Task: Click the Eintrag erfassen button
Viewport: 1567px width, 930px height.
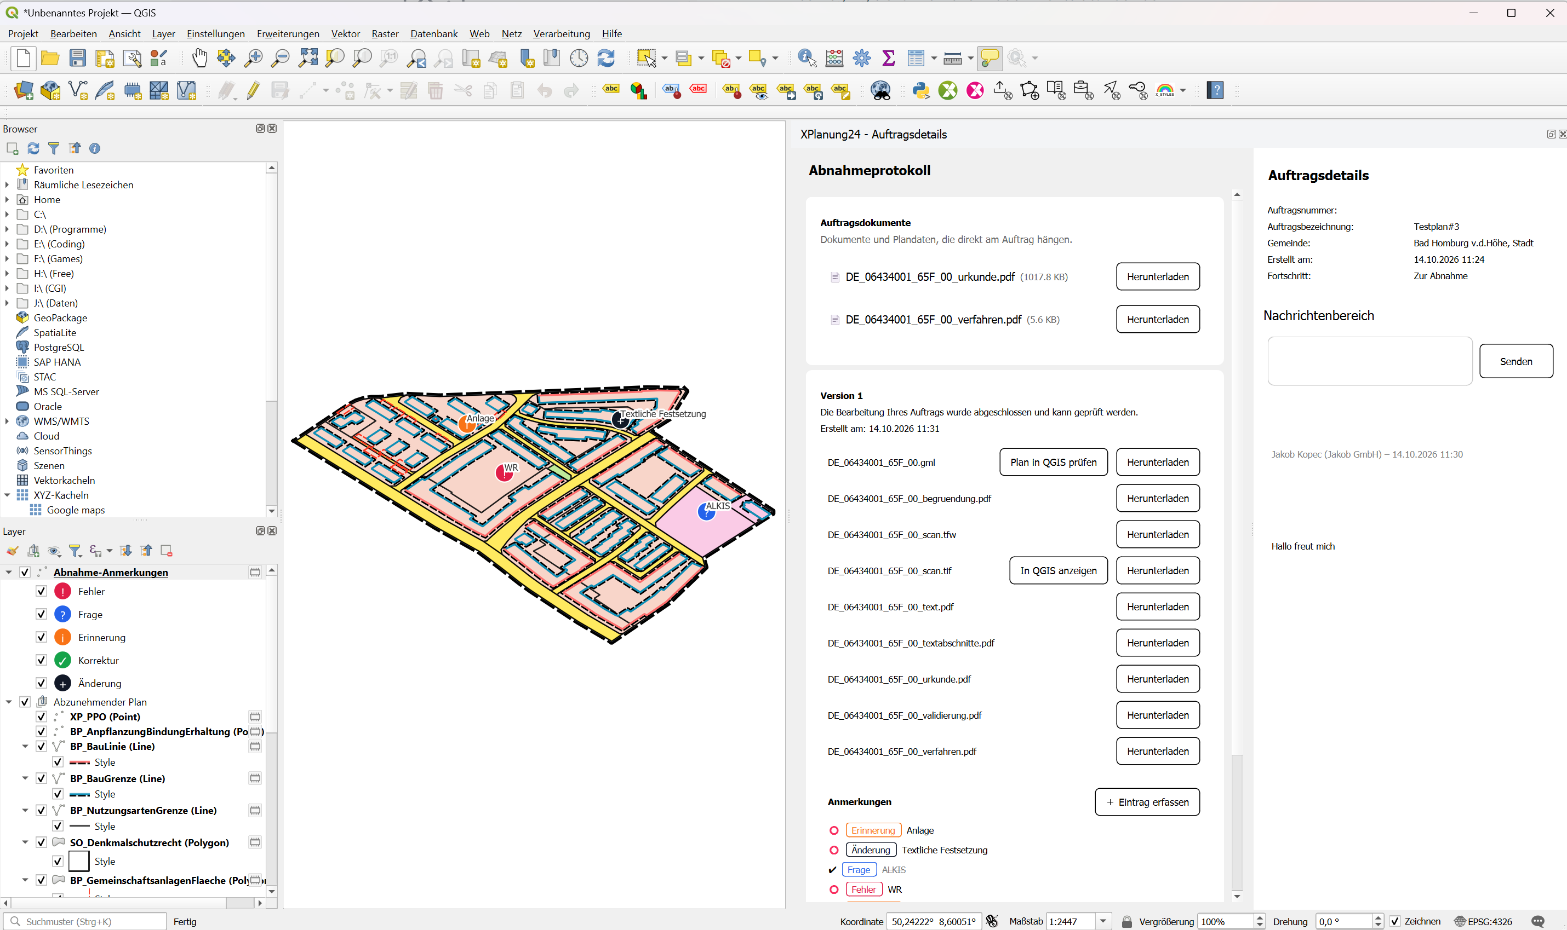Action: 1147,802
